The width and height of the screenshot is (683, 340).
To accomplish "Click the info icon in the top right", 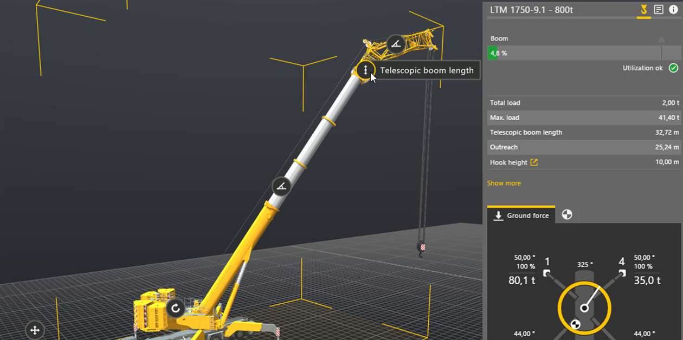I will (x=673, y=9).
